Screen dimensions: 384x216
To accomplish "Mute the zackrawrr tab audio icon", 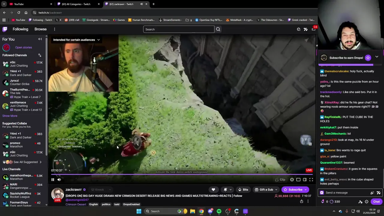I will (141, 4).
